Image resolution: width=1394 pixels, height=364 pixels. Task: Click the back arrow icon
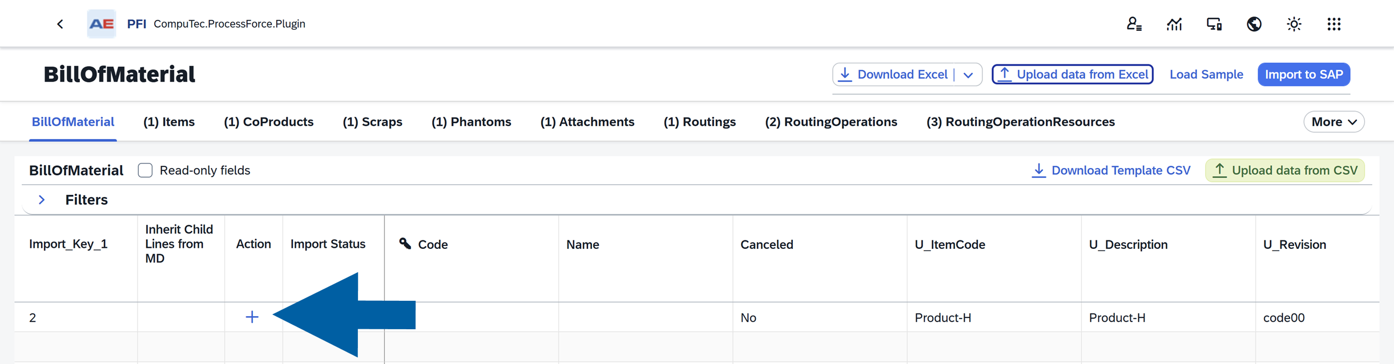click(x=60, y=24)
